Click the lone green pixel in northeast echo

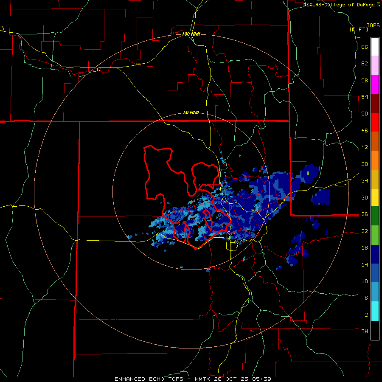pyautogui.click(x=308, y=173)
